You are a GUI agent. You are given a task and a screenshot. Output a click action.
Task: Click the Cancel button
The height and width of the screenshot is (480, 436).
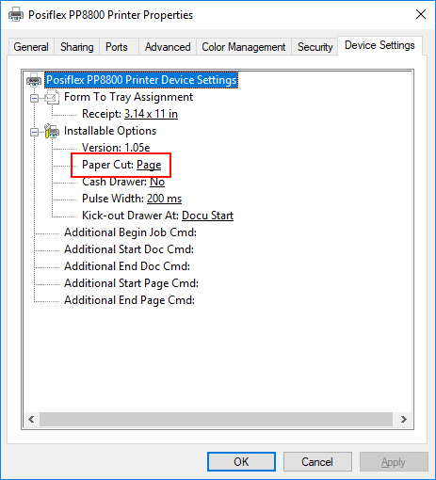pyautogui.click(x=317, y=462)
